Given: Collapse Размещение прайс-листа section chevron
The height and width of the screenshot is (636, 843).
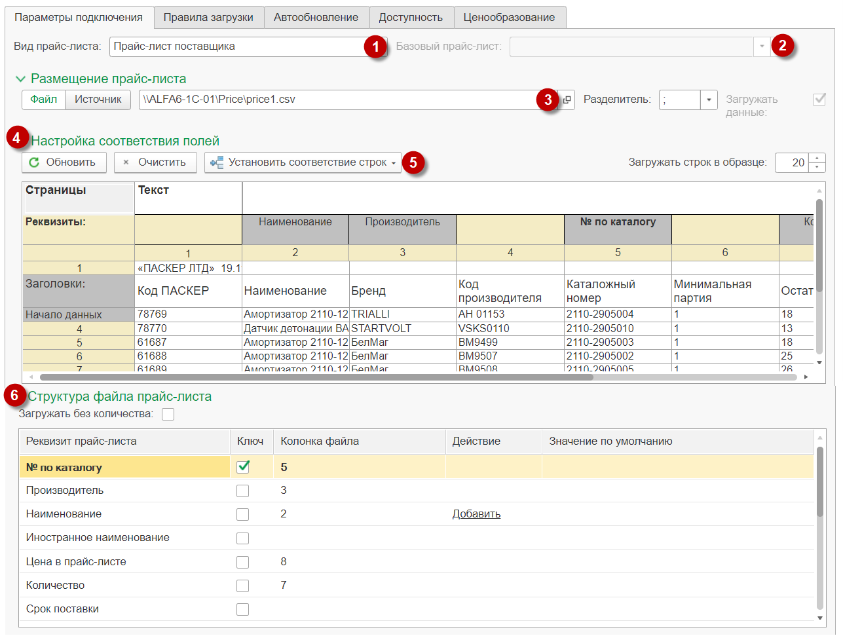Looking at the screenshot, I should pyautogui.click(x=20, y=79).
